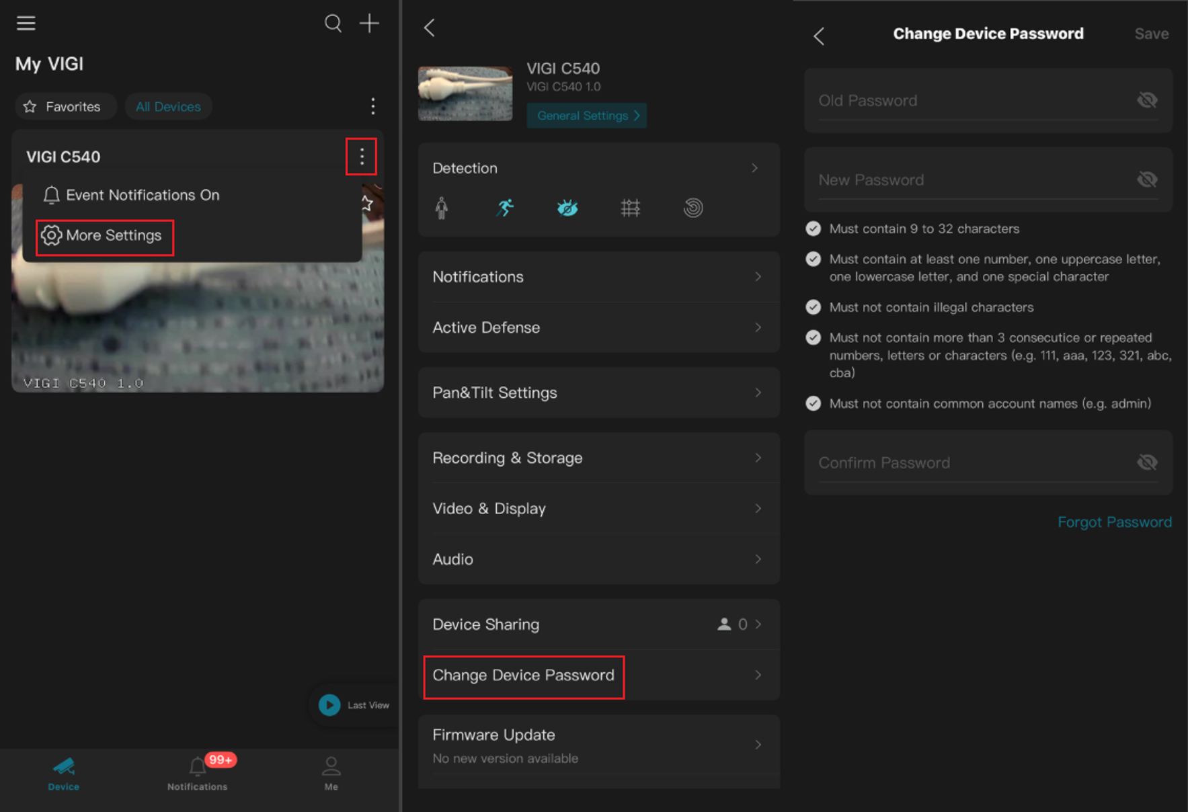Image resolution: width=1188 pixels, height=812 pixels.
Task: Go back from Change Device Password screen
Action: coord(819,36)
